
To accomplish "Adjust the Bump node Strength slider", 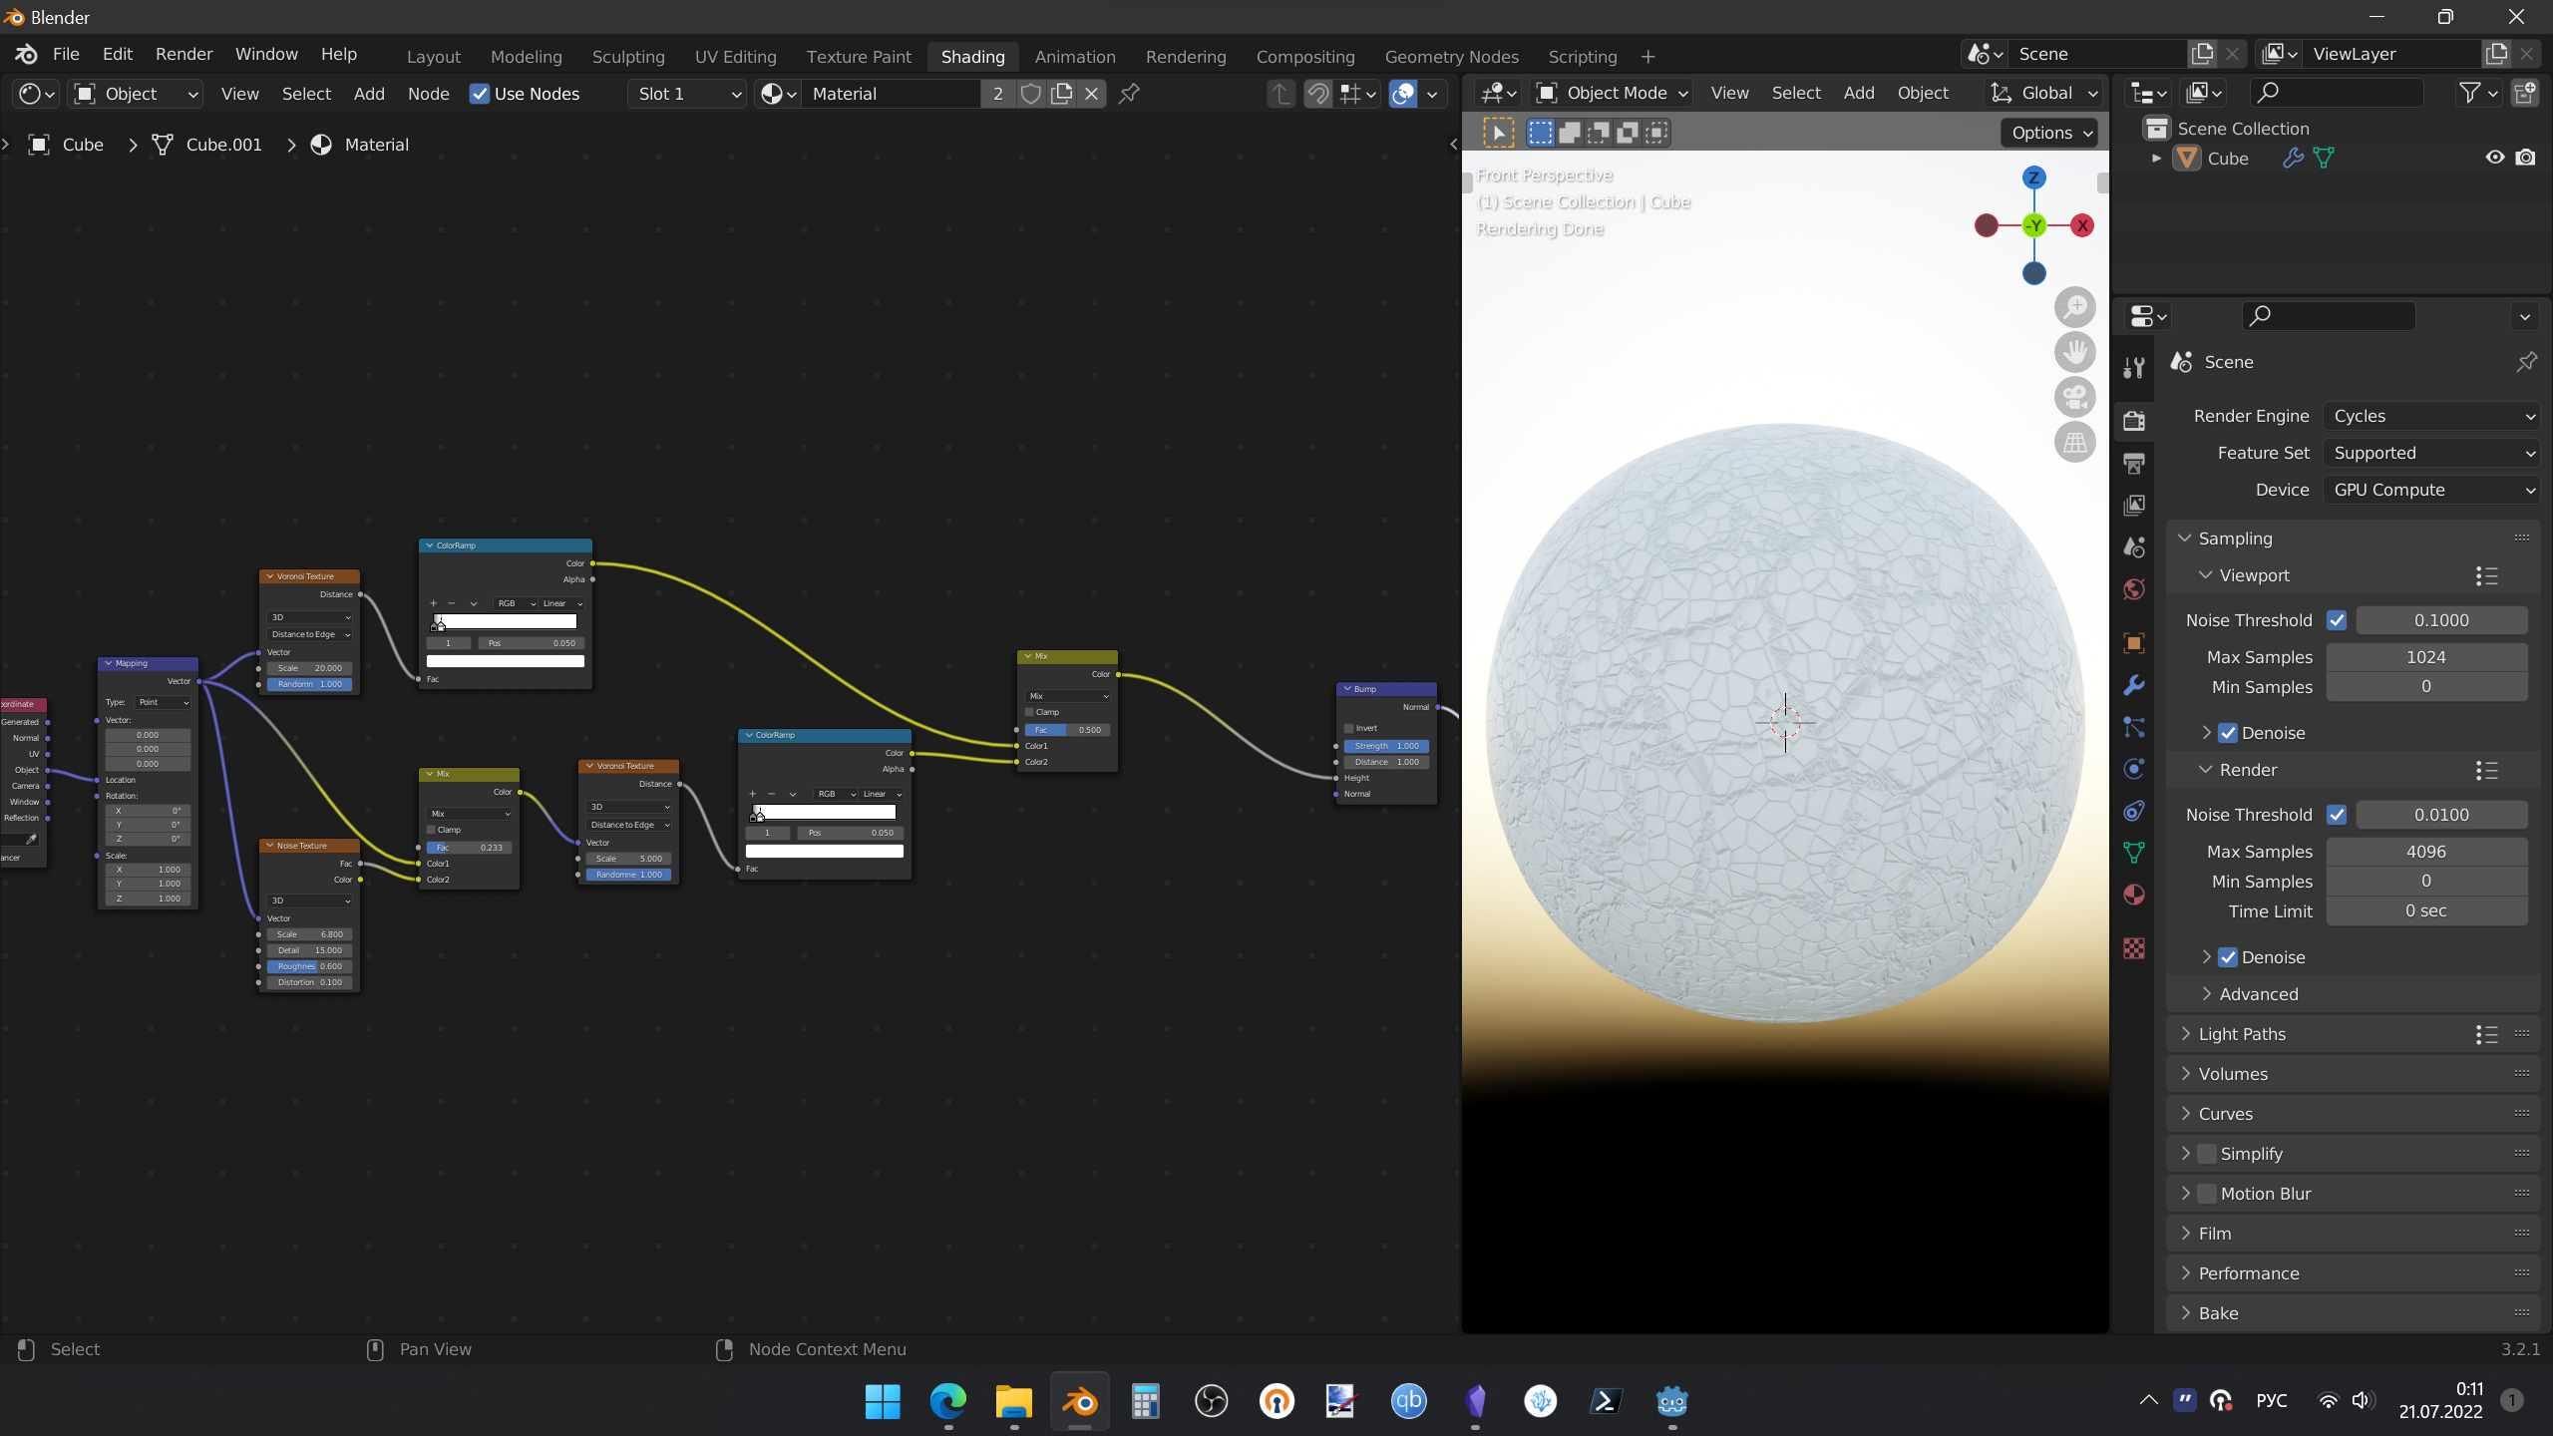I will [1386, 746].
